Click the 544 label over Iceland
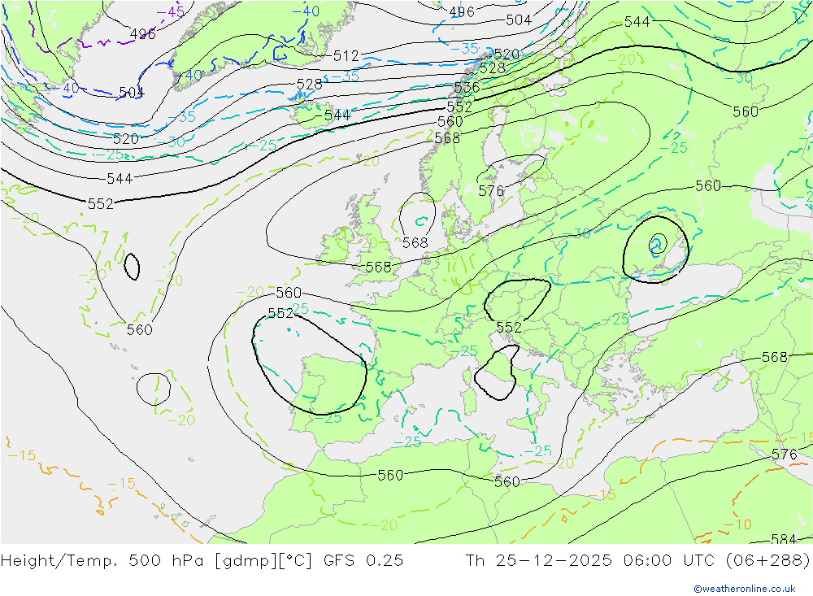813x596 pixels. pos(337,115)
